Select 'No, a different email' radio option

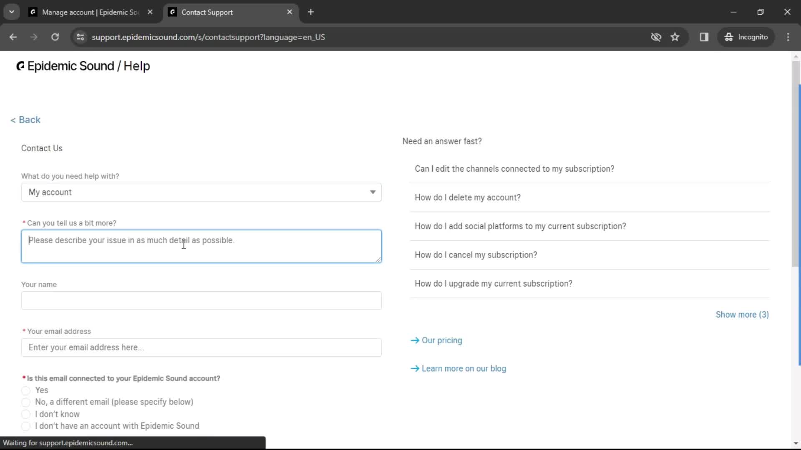26,402
